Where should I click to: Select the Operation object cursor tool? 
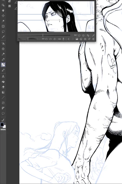tap(3, 5)
